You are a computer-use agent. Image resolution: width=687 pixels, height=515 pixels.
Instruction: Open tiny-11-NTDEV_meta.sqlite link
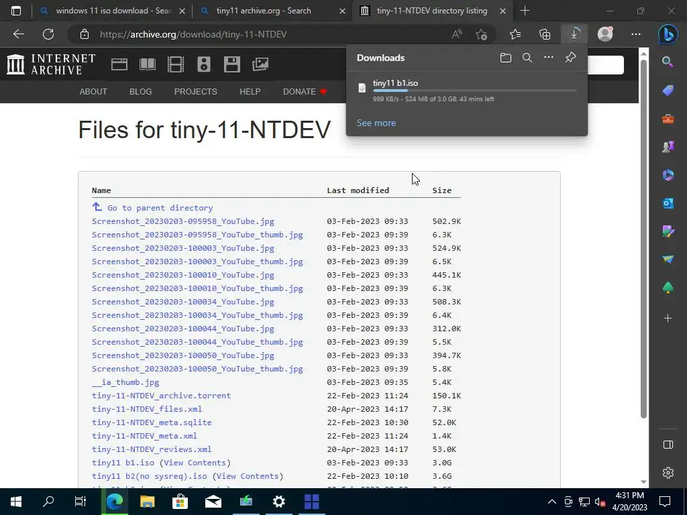tap(152, 422)
